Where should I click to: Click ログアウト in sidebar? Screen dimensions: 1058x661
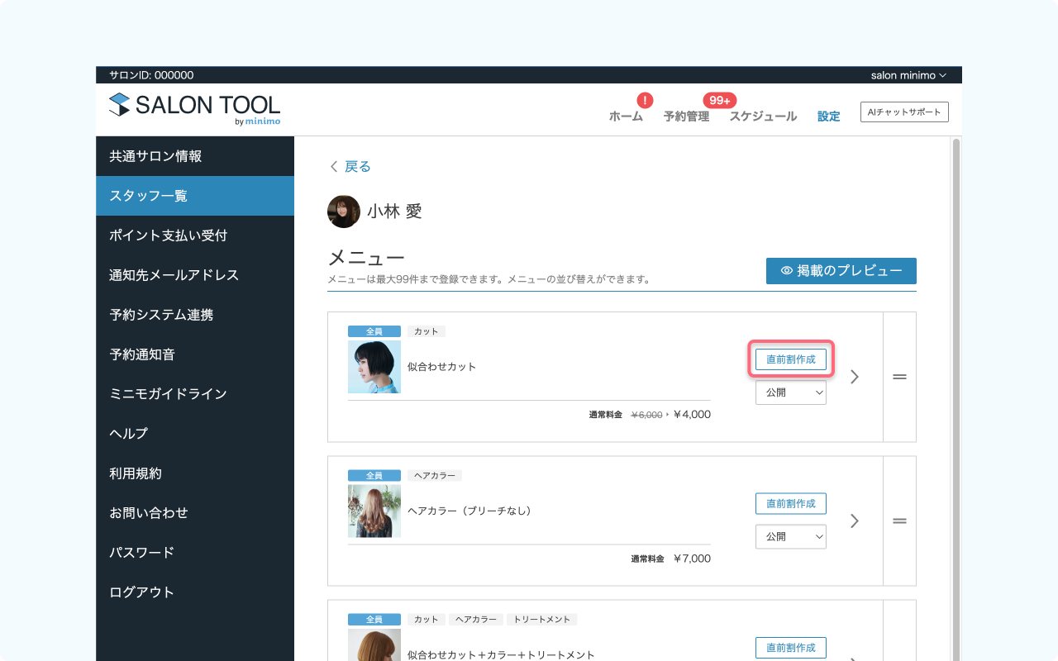point(195,592)
